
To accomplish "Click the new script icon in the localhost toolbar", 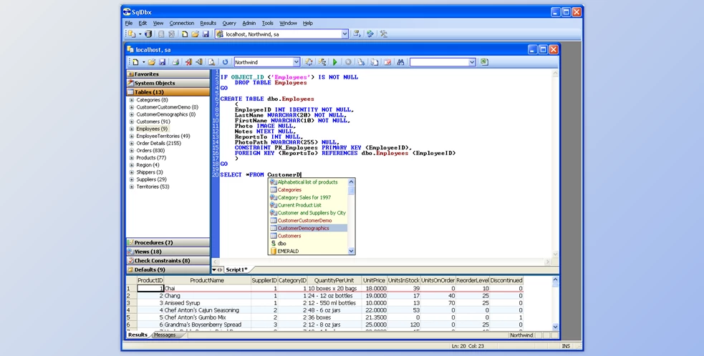I will pyautogui.click(x=135, y=62).
